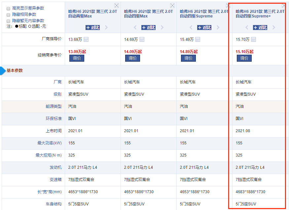The height and width of the screenshot is (210, 289).
Task: Open the 哈弗H6 自动四驱Supreme model title
Action: (x=204, y=14)
